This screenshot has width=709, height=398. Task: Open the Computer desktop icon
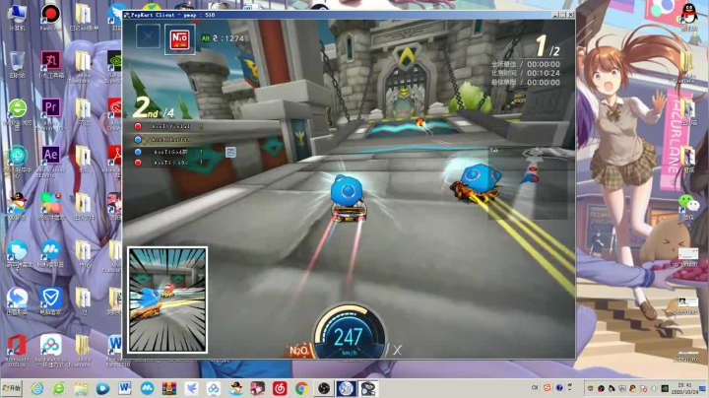pyautogui.click(x=17, y=17)
